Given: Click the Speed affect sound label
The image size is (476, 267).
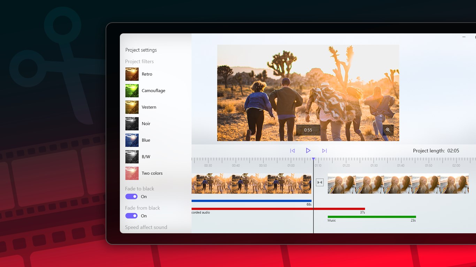Looking at the screenshot, I should point(146,227).
